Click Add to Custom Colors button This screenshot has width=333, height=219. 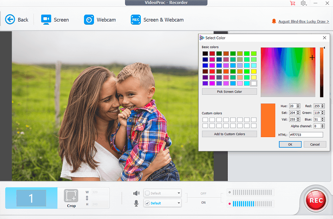click(229, 134)
